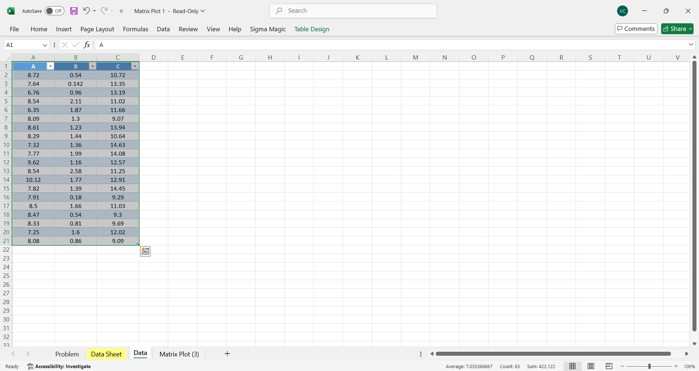699x371 pixels.
Task: Select the Data sheet tab
Action: click(140, 353)
